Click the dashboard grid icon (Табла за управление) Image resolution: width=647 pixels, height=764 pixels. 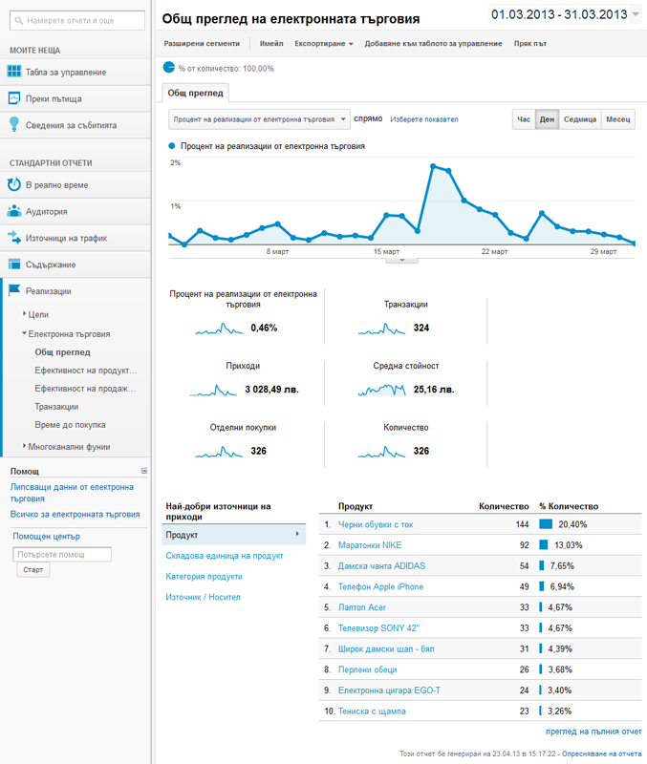pos(14,72)
